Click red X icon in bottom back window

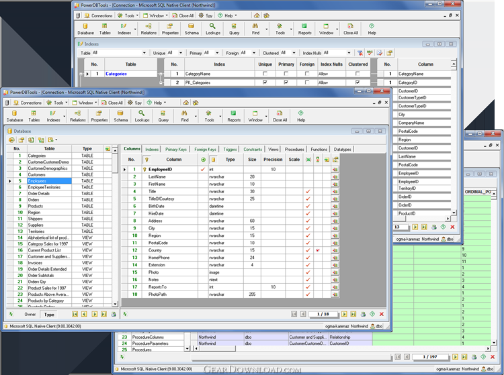click(493, 357)
